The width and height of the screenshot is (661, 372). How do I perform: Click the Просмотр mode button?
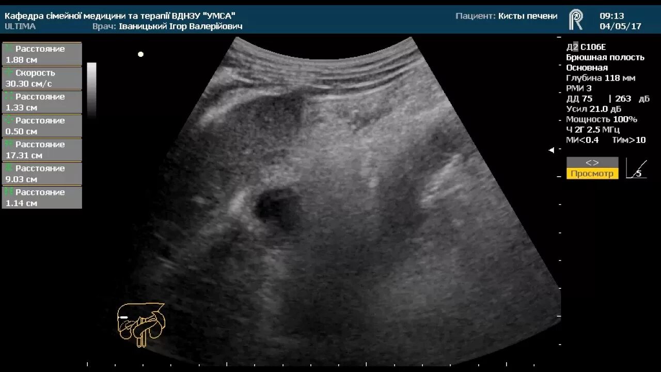tap(592, 174)
